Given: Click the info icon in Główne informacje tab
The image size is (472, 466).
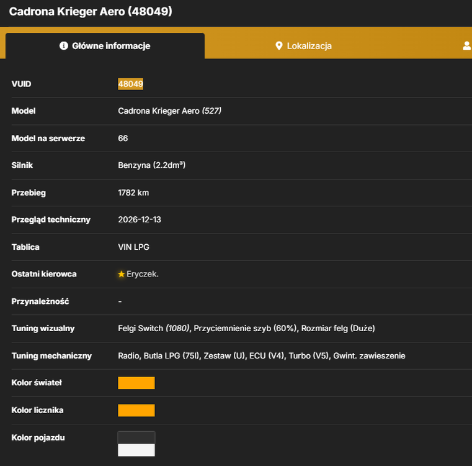Looking at the screenshot, I should tap(63, 46).
